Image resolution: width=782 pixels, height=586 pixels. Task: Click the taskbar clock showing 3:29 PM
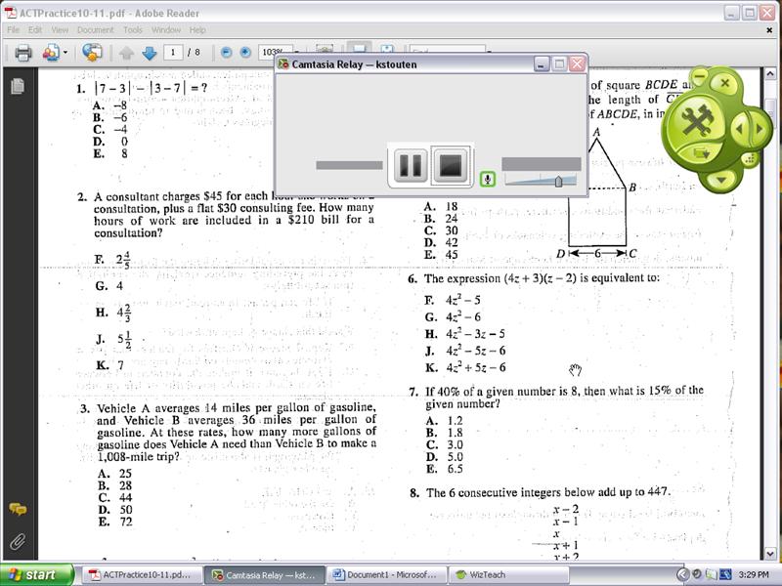[754, 574]
